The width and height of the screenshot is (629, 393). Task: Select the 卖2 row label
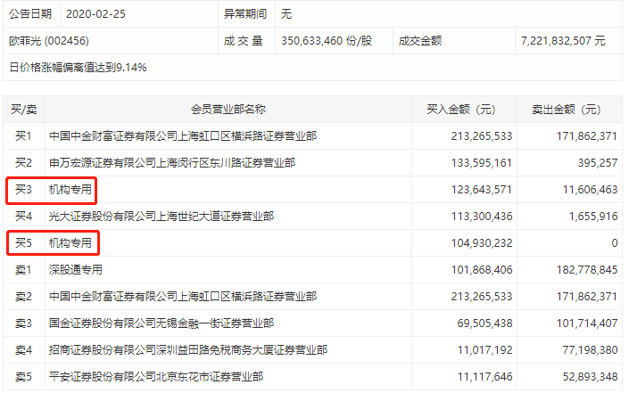pyautogui.click(x=23, y=297)
